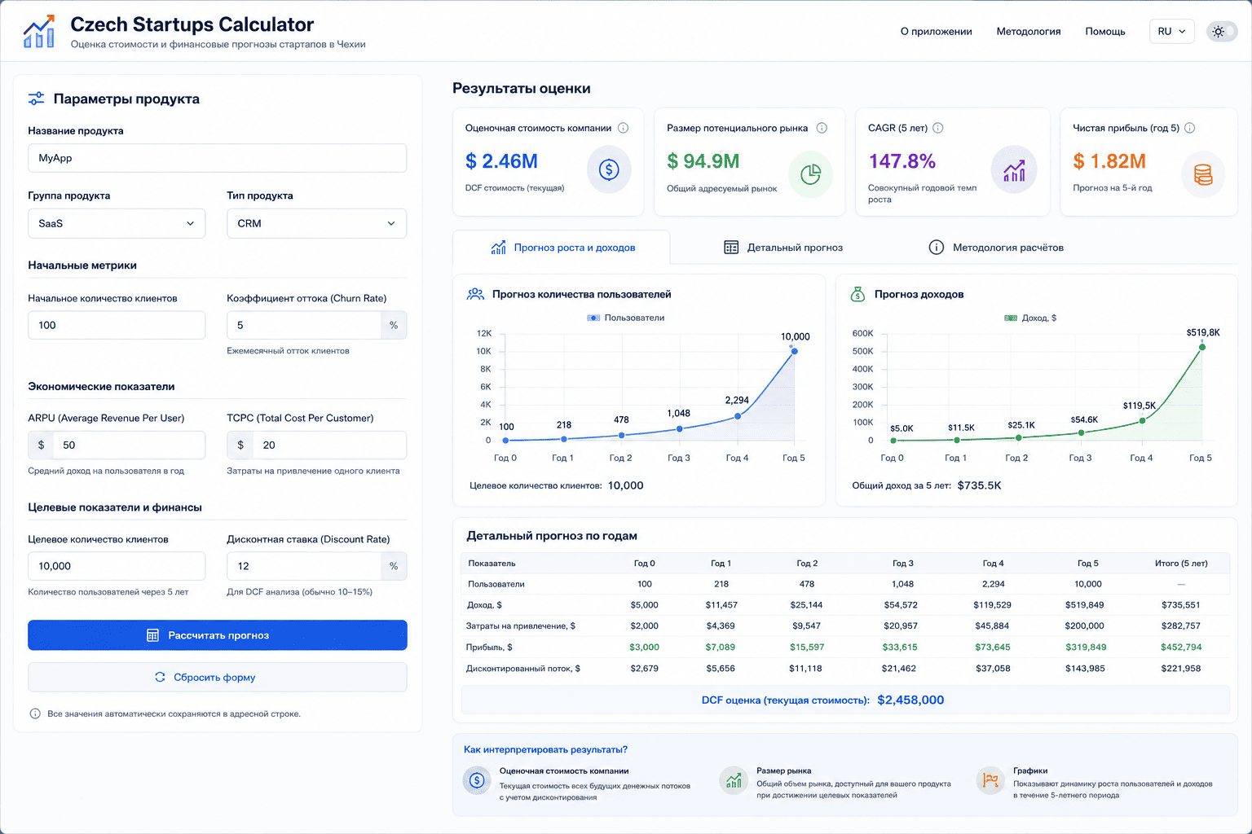The height and width of the screenshot is (834, 1252).
Task: Focus the Начальное количество клиентов field
Action: [117, 325]
